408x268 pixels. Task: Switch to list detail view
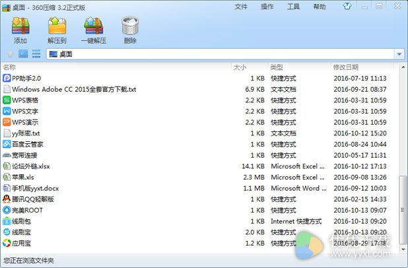(36, 54)
